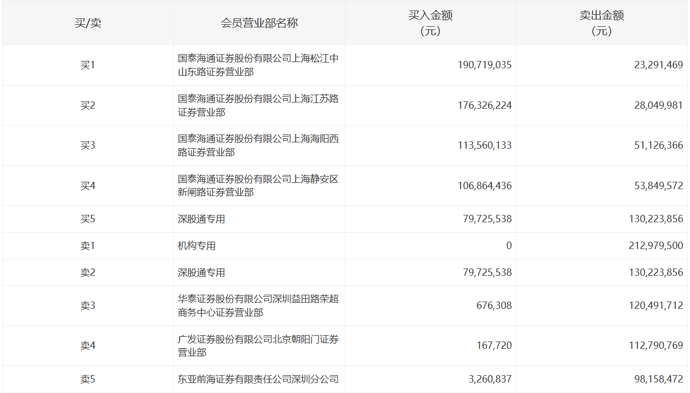Select buy amount 106,864,436
This screenshot has height=393, width=690.
pos(485,186)
